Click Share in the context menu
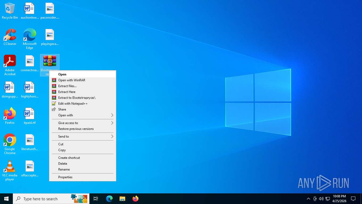The width and height of the screenshot is (362, 204). 83,109
